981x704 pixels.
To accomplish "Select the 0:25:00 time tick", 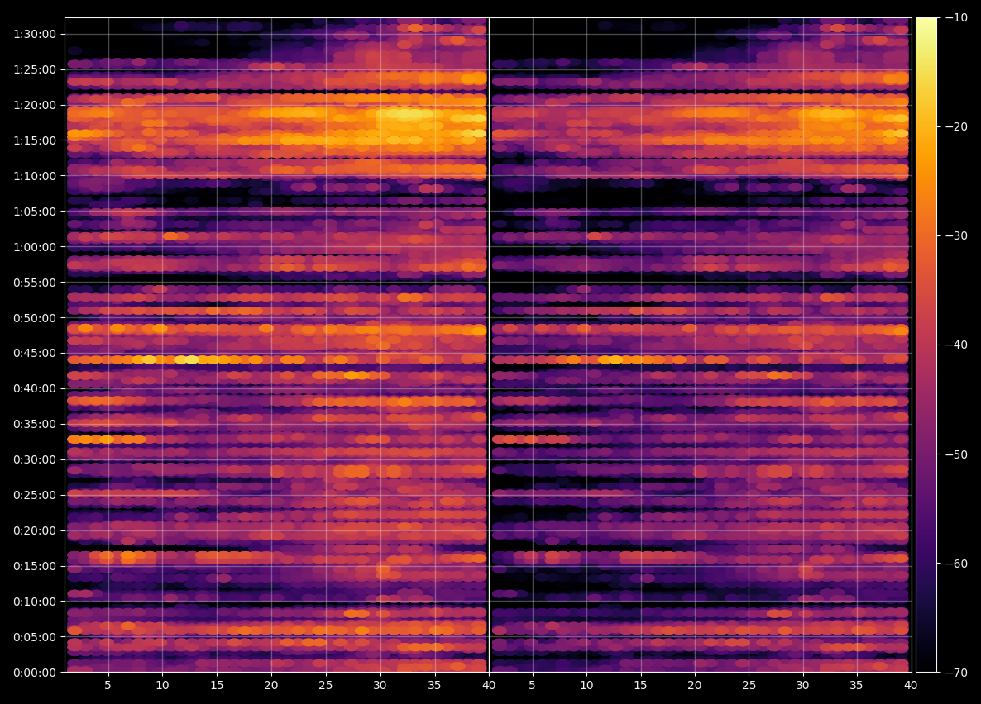I will tap(35, 495).
